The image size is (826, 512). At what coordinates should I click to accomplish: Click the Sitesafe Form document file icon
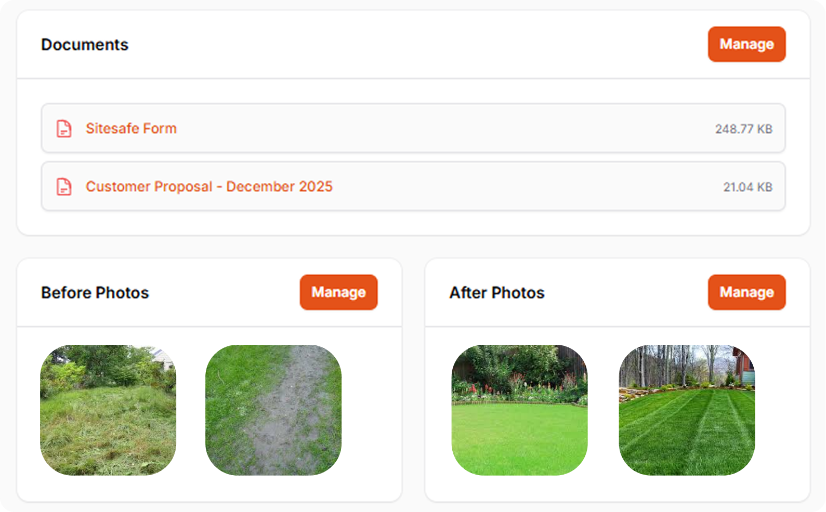click(x=64, y=128)
